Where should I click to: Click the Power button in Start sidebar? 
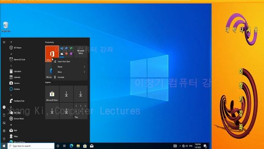[x=4, y=139]
